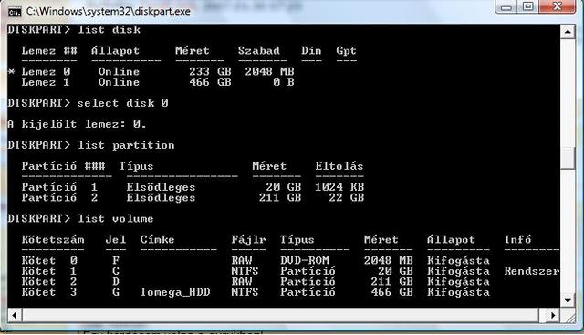Click the 'list disk' command text
This screenshot has height=335, width=584.
coord(109,30)
